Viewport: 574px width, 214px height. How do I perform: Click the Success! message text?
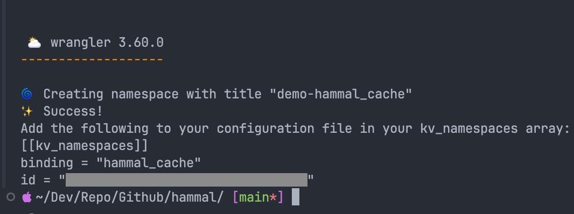tap(73, 111)
